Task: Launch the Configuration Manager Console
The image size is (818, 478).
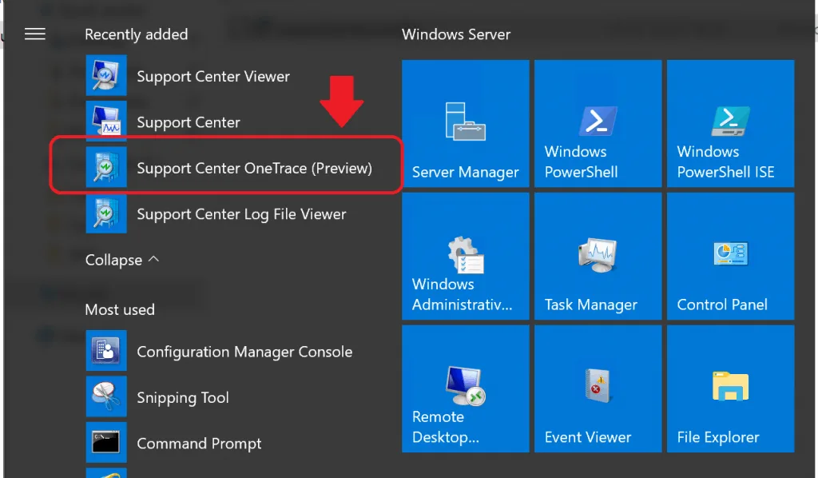Action: click(x=244, y=351)
